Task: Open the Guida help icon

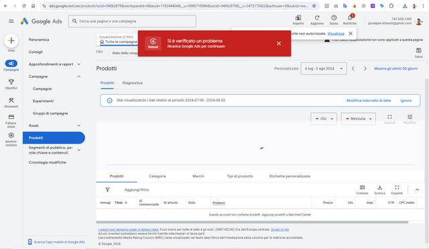Action: point(334,18)
